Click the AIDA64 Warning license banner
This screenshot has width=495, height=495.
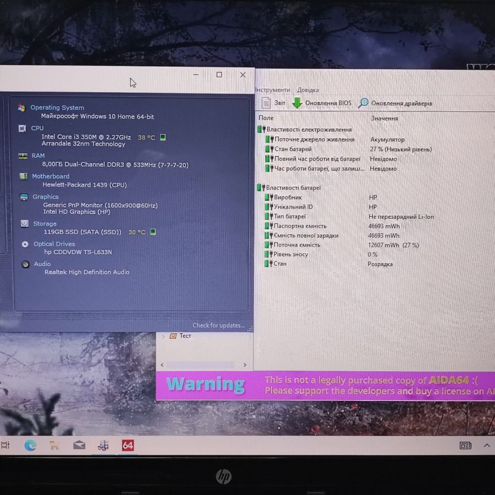click(325, 386)
